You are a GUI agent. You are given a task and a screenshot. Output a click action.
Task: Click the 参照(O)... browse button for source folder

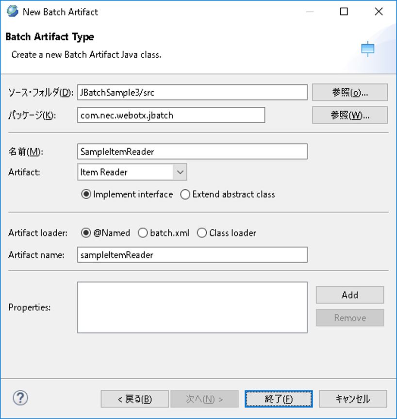click(349, 92)
